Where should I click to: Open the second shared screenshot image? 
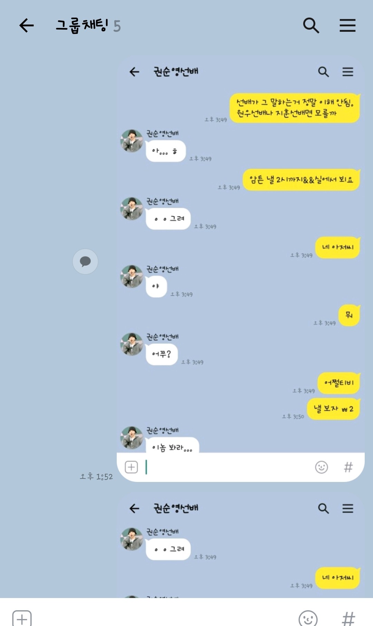241,546
